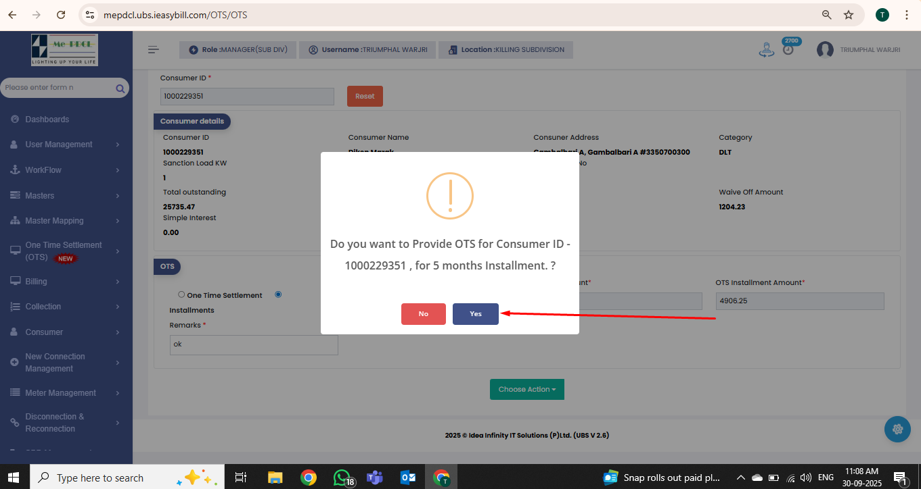Click the Windows taskbar search box

126,478
